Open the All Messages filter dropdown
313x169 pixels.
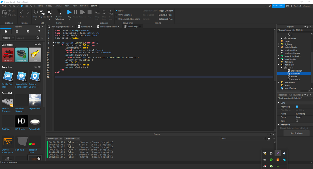(x=55, y=138)
